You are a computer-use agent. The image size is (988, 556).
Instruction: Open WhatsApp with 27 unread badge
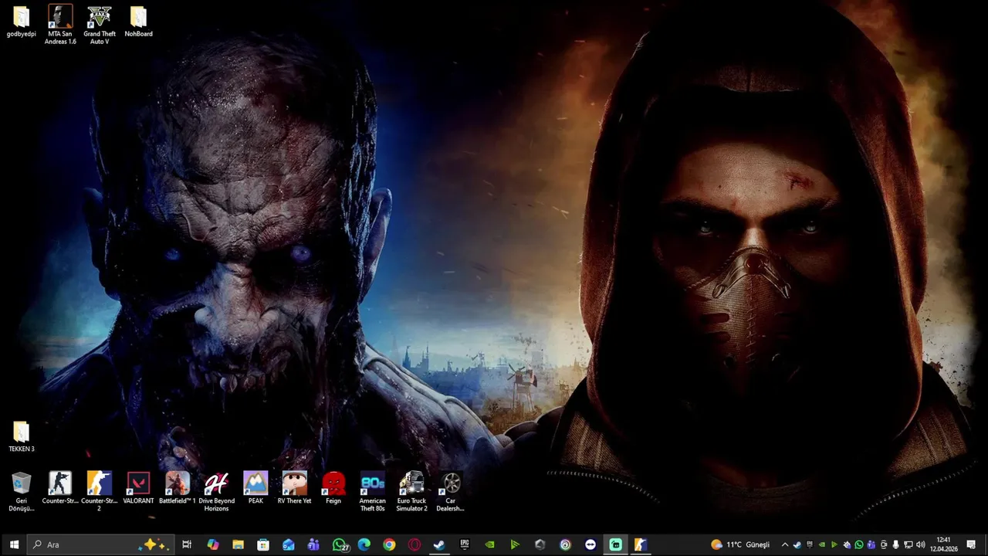click(340, 544)
